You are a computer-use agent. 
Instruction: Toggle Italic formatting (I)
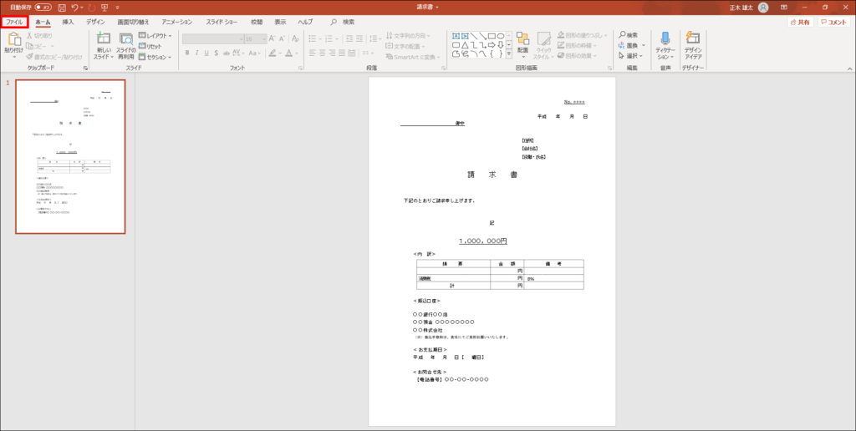tap(196, 53)
